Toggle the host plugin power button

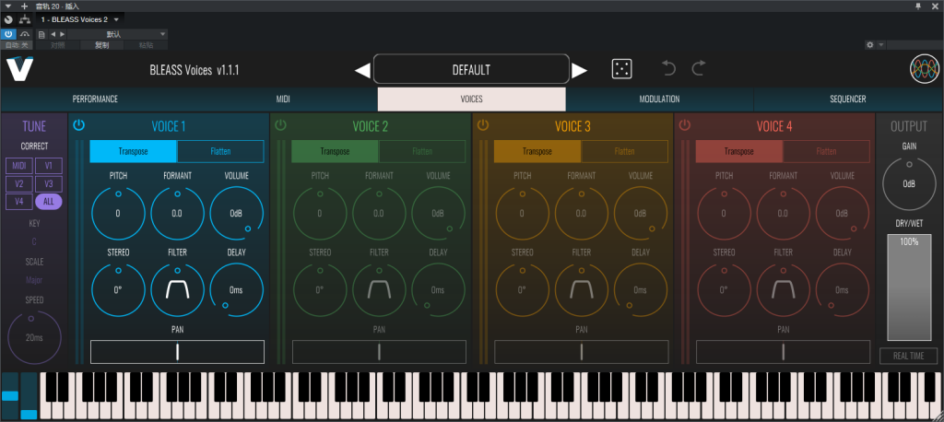[9, 34]
